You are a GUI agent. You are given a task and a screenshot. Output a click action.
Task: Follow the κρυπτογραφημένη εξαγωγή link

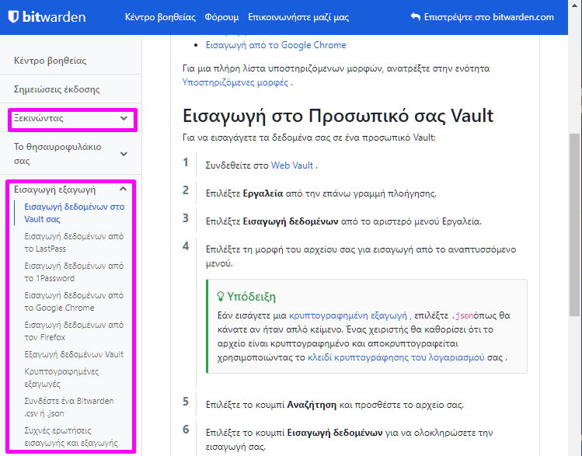[x=348, y=315]
